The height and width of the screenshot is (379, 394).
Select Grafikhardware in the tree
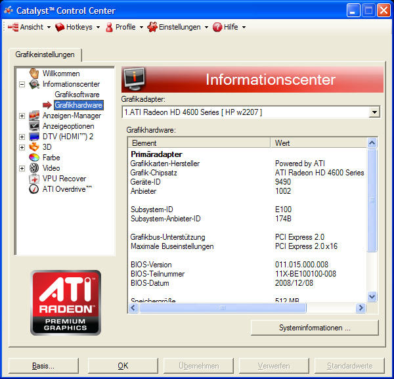(78, 105)
